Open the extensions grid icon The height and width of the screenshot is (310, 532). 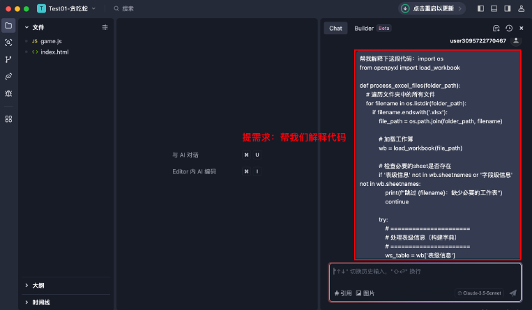tap(8, 119)
